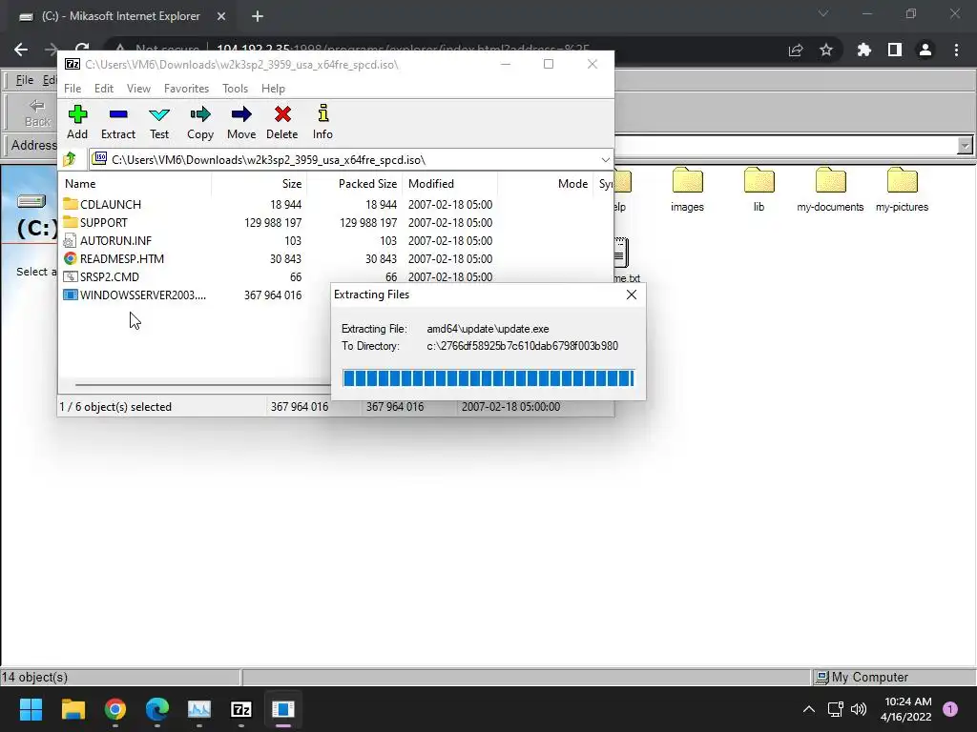Switch to 7-Zip in the taskbar
This screenshot has height=732, width=977.
click(x=241, y=709)
